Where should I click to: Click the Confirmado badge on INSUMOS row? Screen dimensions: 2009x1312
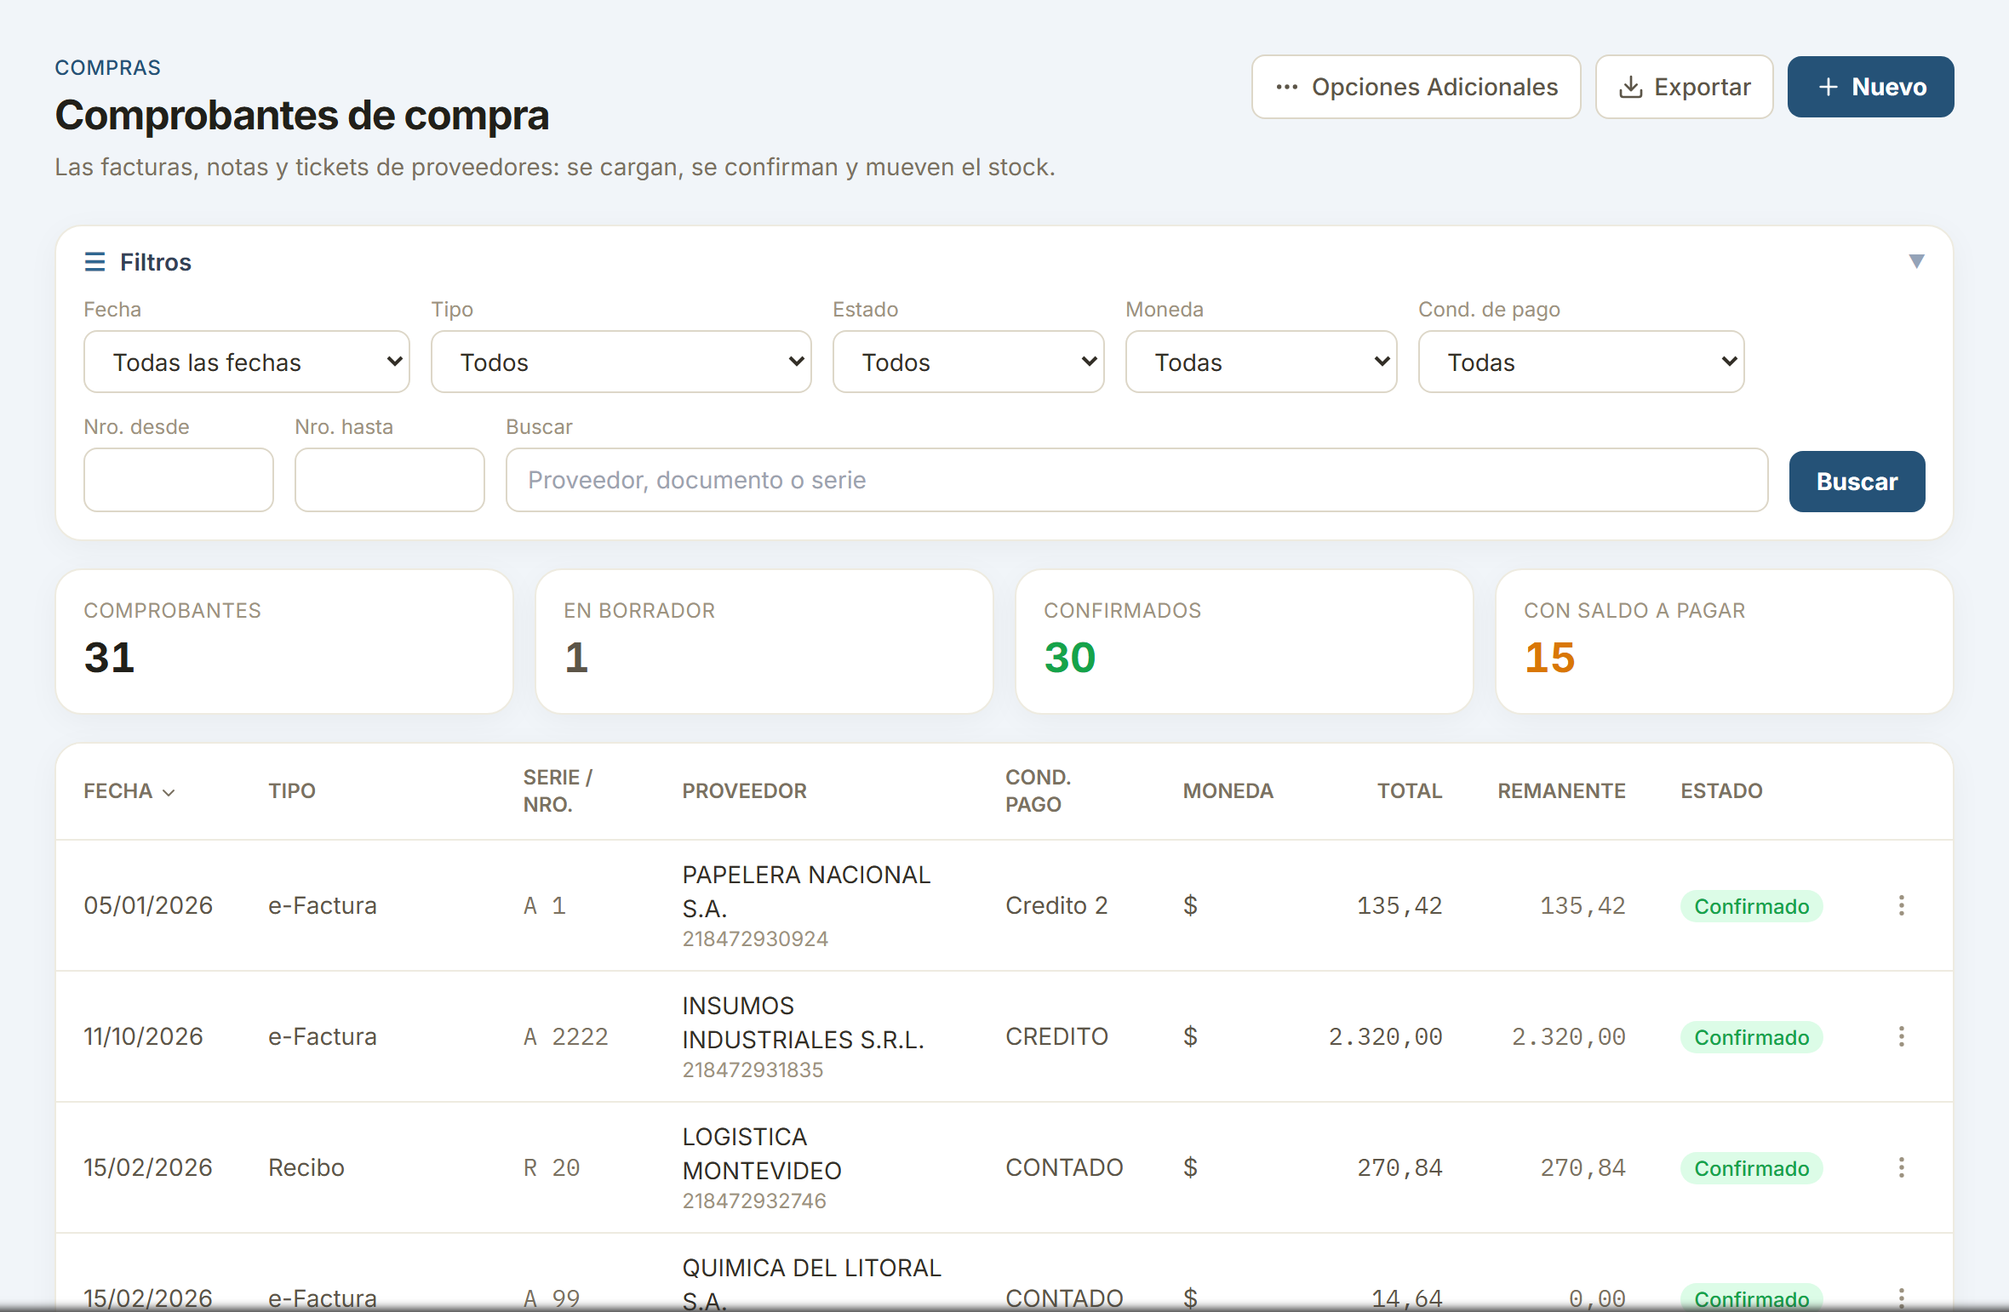click(x=1751, y=1037)
